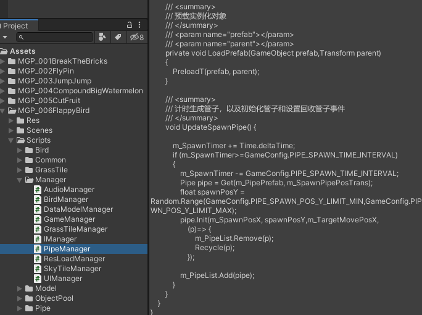Click the Scenes folder icon
The image size is (422, 315).
tap(20, 130)
